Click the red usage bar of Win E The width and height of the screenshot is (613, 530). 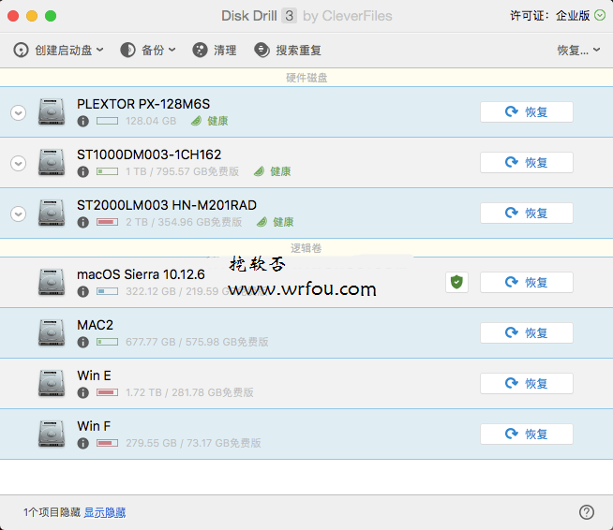pyautogui.click(x=107, y=392)
